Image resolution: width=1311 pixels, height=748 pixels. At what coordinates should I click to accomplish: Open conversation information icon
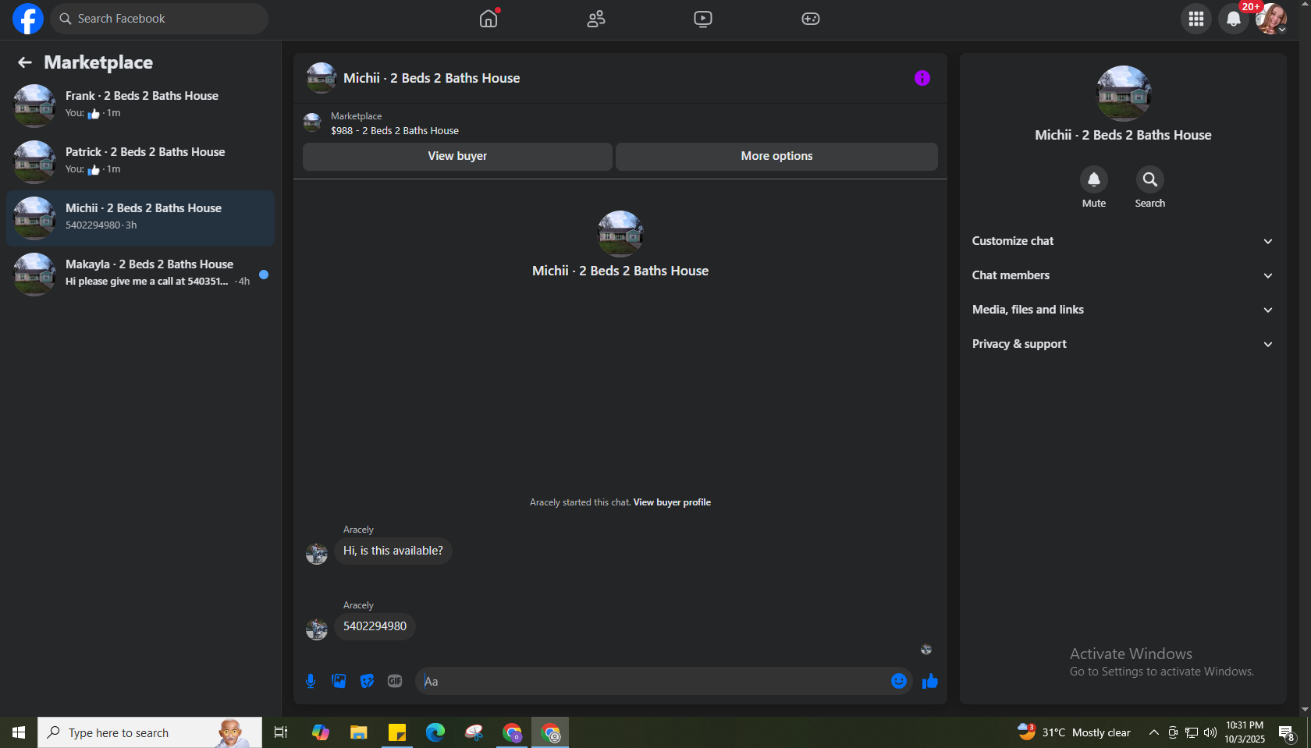(x=922, y=78)
